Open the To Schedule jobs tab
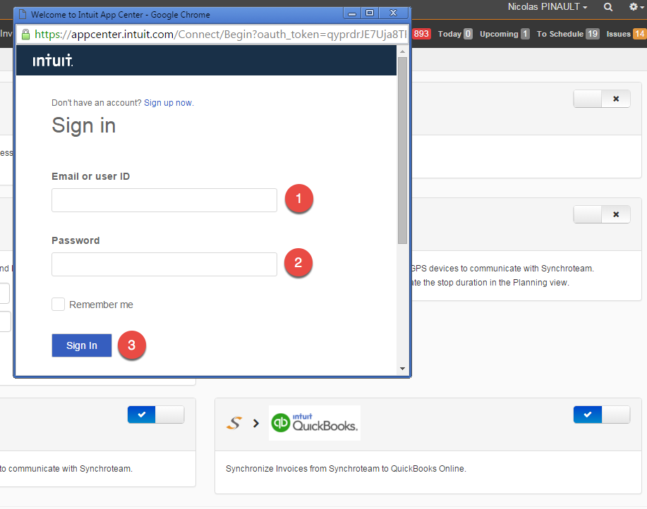Viewport: 647px width, 509px height. pyautogui.click(x=568, y=34)
